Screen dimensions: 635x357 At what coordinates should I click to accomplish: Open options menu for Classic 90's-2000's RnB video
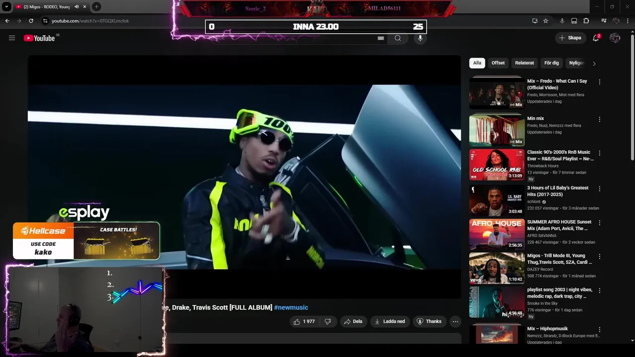599,153
